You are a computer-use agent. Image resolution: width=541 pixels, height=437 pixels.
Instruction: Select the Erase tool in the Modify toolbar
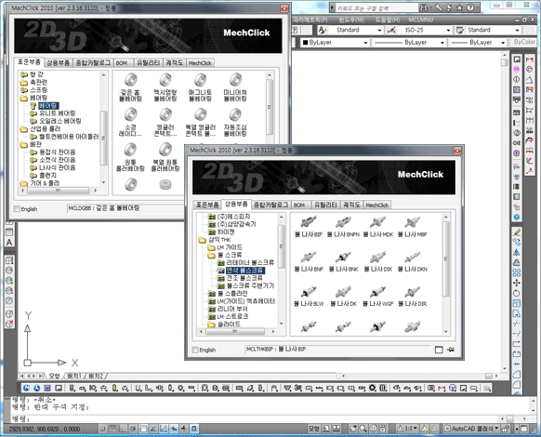(517, 232)
